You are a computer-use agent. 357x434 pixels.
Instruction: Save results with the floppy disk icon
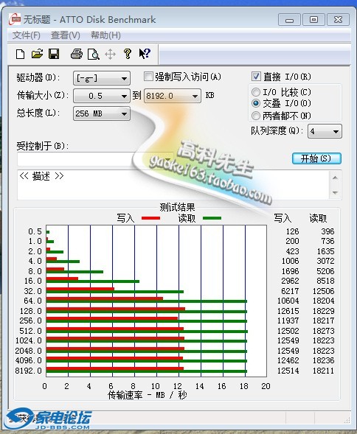pos(54,54)
